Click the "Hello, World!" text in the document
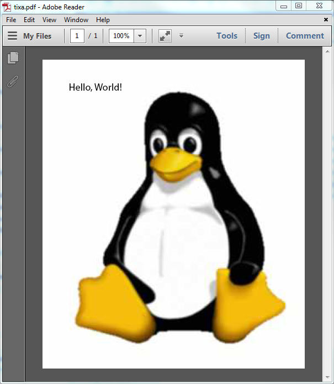This screenshot has height=384, width=334. [x=95, y=87]
